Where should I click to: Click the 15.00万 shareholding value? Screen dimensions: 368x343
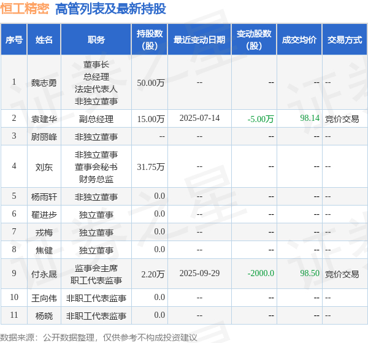[x=151, y=119]
